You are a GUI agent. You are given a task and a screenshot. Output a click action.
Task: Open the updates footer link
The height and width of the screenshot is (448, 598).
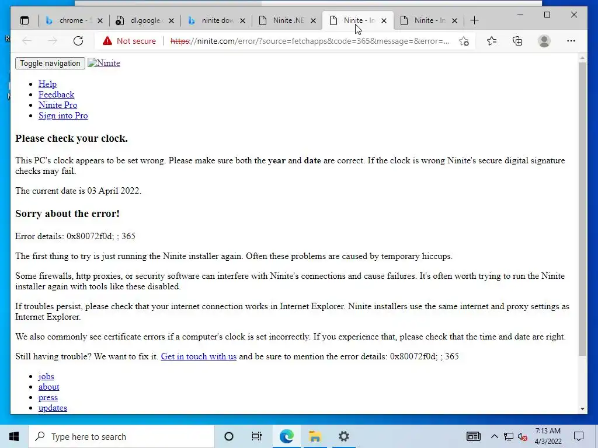point(53,408)
